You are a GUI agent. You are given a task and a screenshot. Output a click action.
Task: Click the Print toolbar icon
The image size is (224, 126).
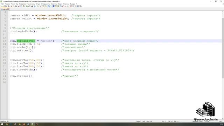[16, 6]
